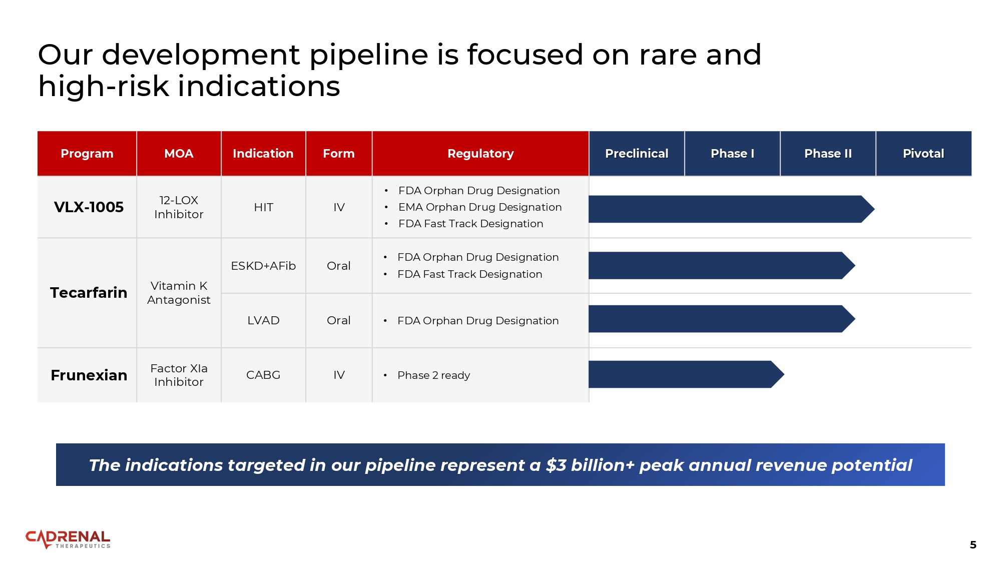
Task: Select the EMA Orphan Drug Designation bullet
Action: (x=479, y=207)
